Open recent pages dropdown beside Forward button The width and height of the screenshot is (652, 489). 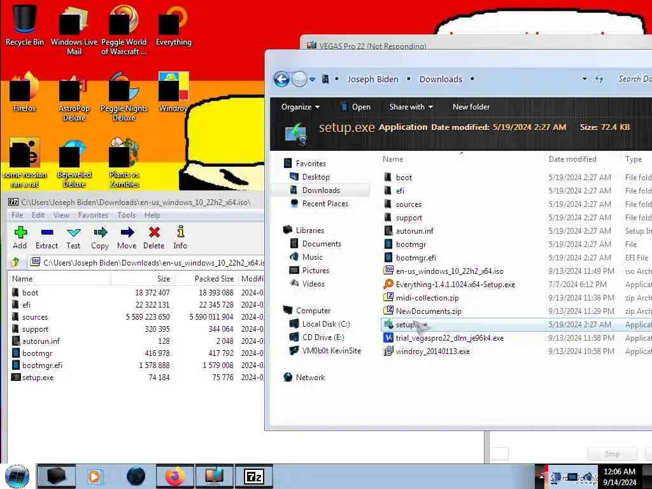pyautogui.click(x=312, y=79)
